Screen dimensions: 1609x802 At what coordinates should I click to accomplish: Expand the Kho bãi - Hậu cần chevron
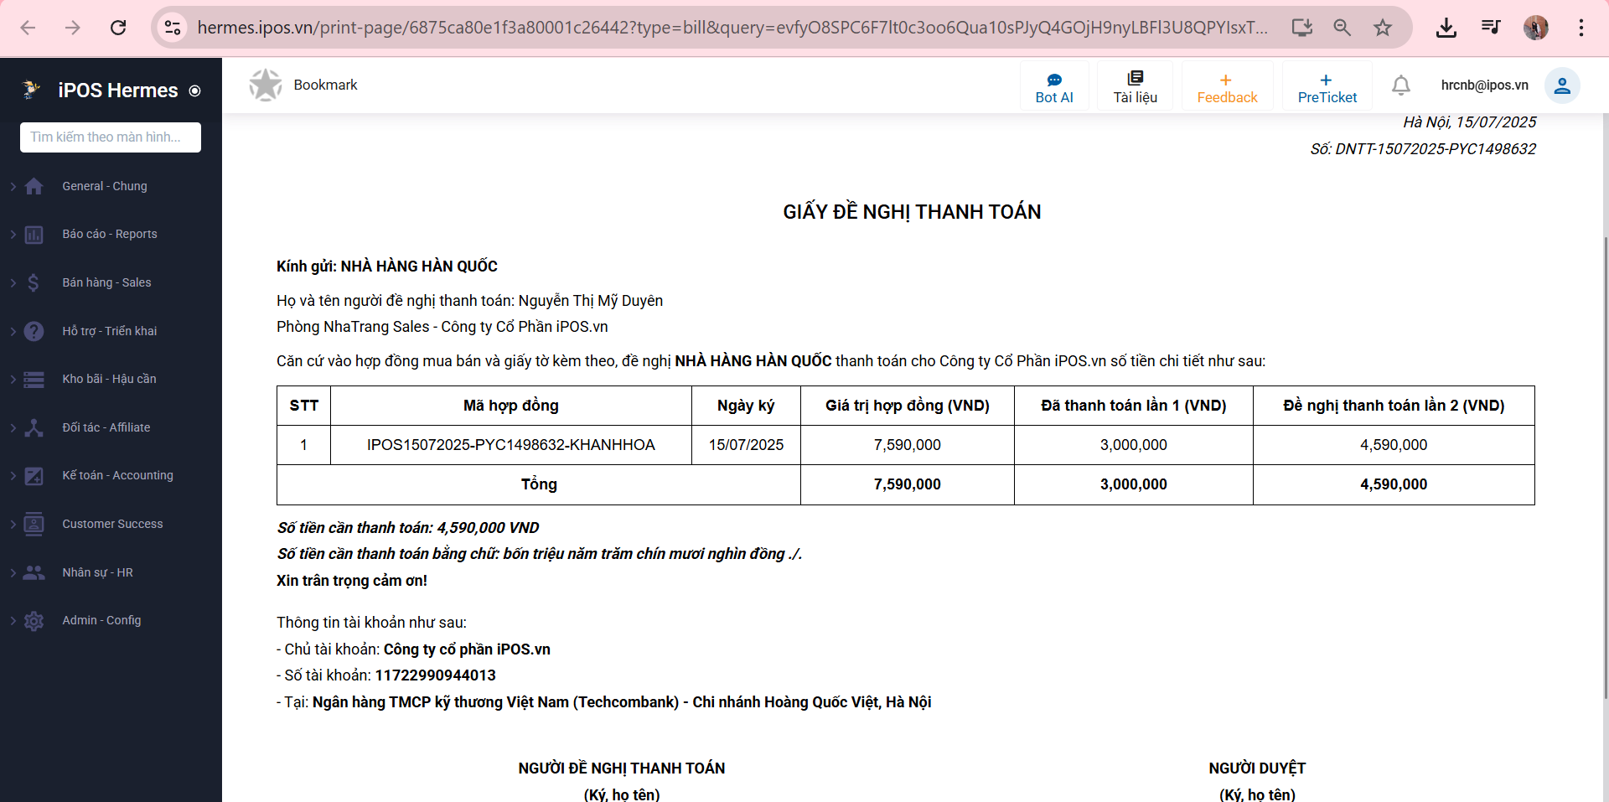tap(13, 380)
